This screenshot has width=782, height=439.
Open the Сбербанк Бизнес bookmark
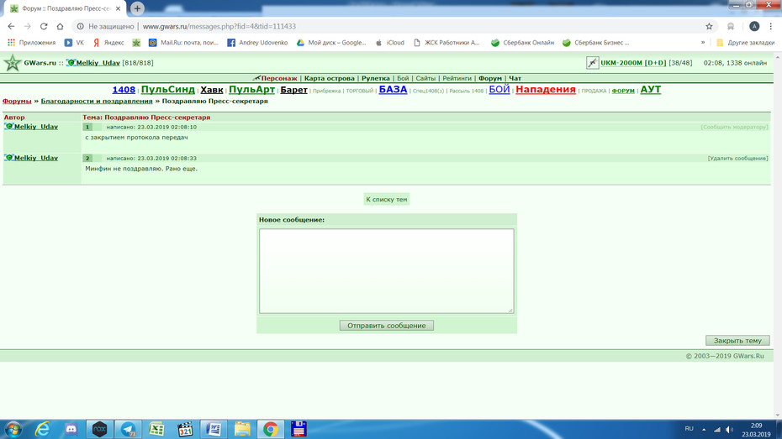tap(596, 43)
